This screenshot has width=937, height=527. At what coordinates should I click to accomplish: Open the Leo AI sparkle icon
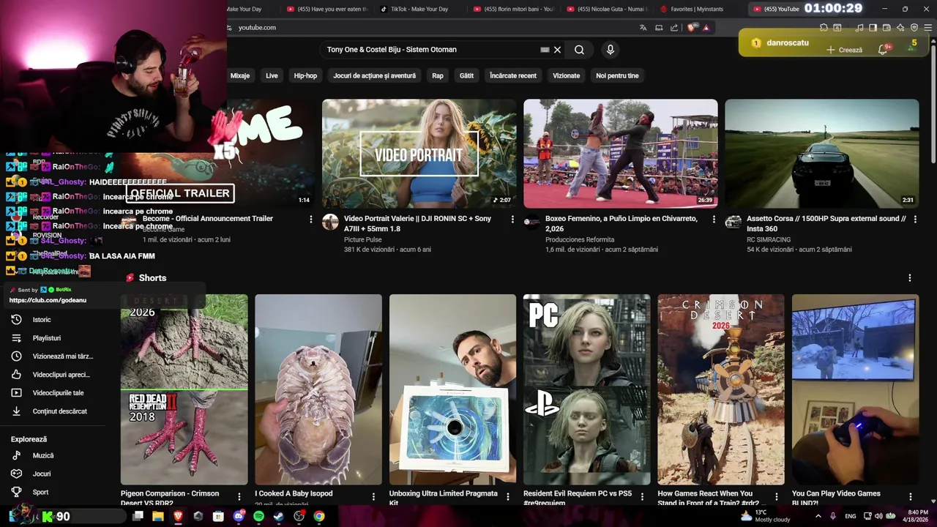(900, 28)
